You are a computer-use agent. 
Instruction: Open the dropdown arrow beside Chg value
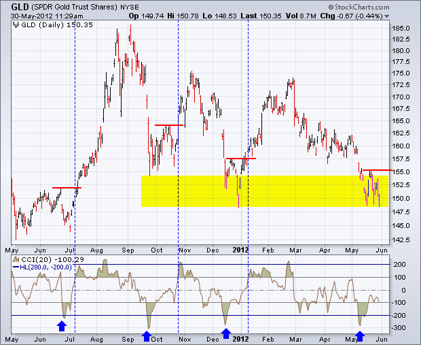click(386, 16)
